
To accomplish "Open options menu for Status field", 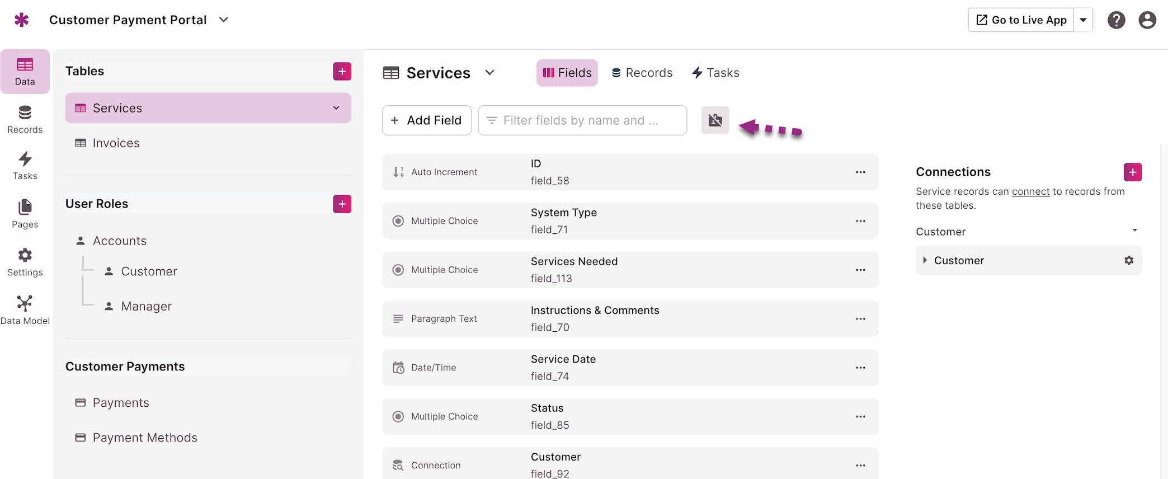I will tap(860, 416).
